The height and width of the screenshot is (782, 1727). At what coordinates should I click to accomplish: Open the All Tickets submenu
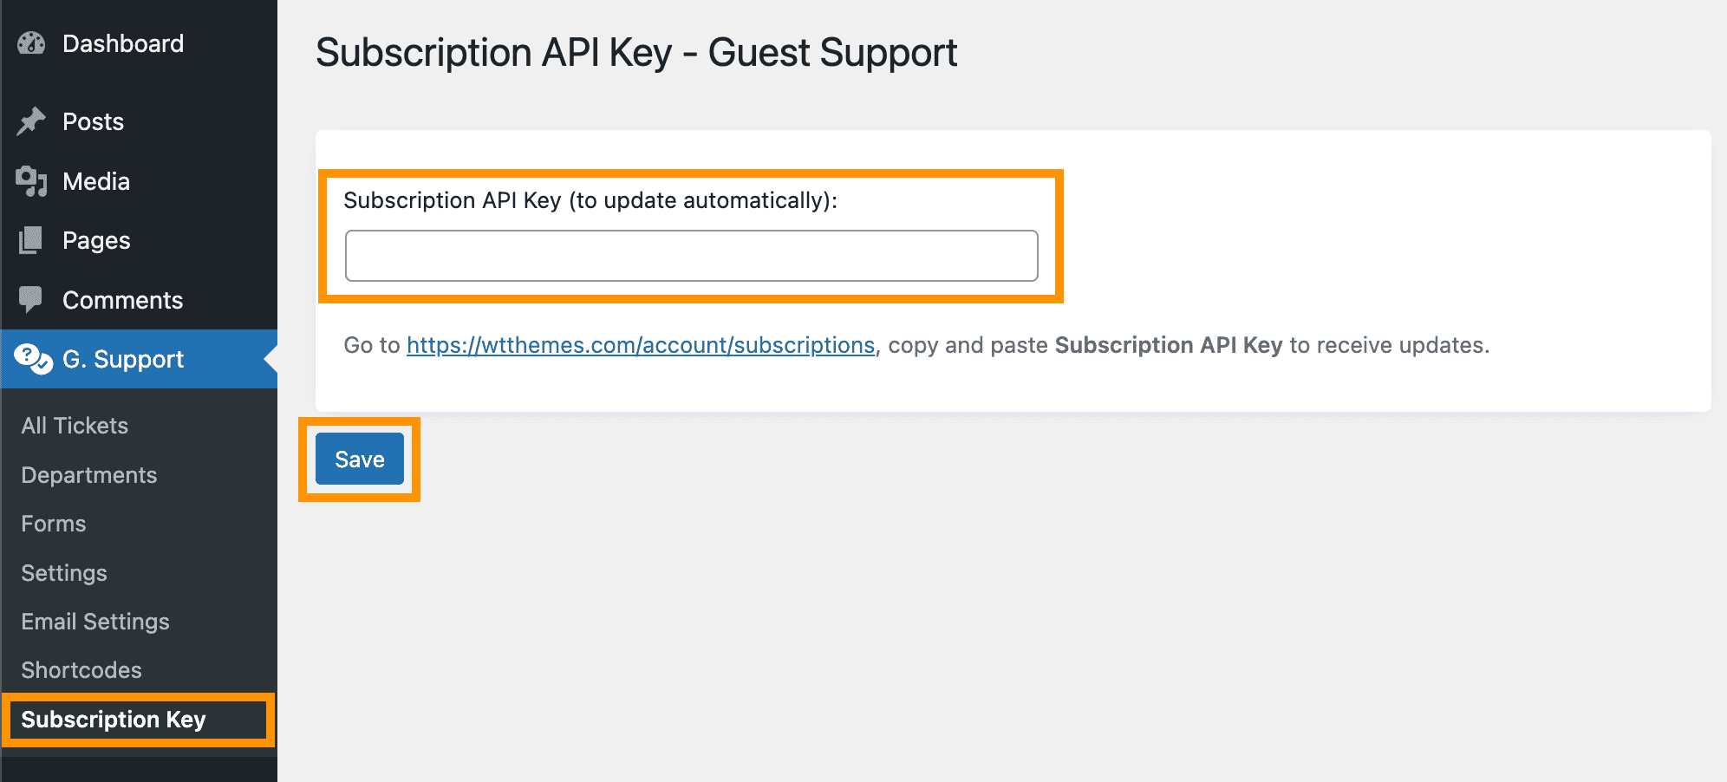(x=75, y=426)
